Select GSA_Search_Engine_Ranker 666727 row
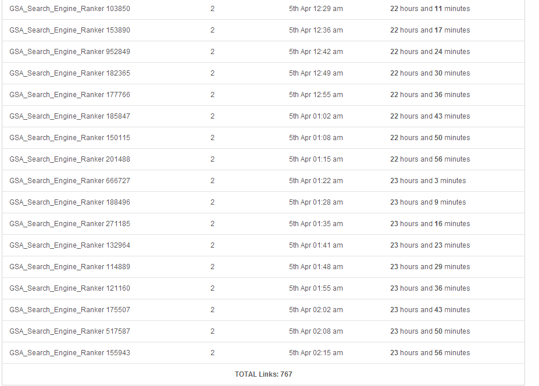 tap(263, 181)
